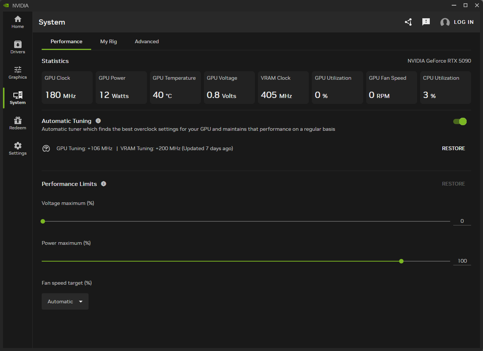Click the tuning gauge icon
This screenshot has width=483, height=351.
[x=46, y=148]
